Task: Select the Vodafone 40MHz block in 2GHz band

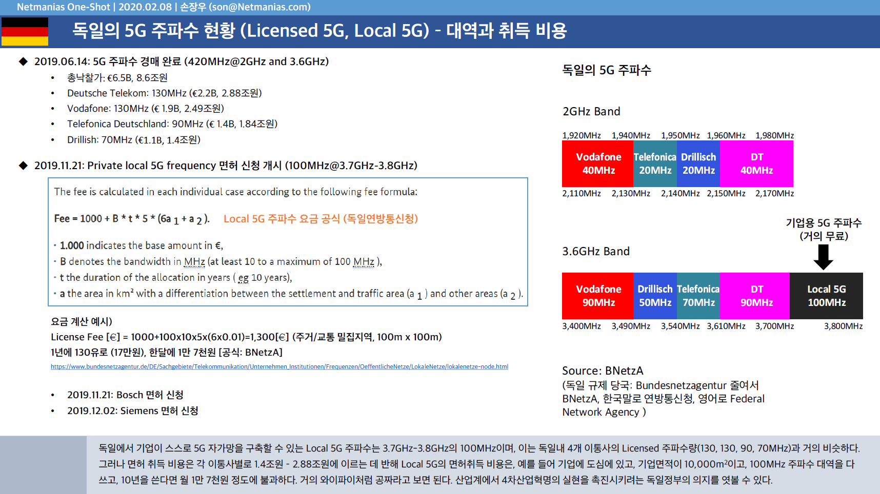Action: point(598,163)
